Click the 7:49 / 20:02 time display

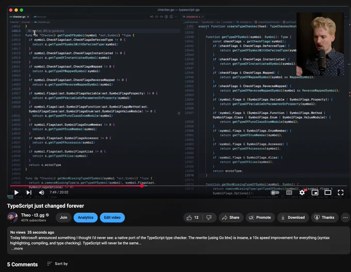point(59,193)
